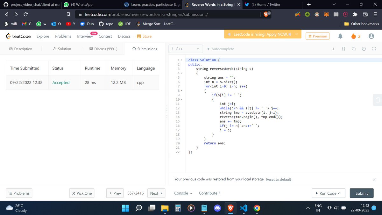
Task: Open editor settings hexagon icon
Action: (364, 49)
